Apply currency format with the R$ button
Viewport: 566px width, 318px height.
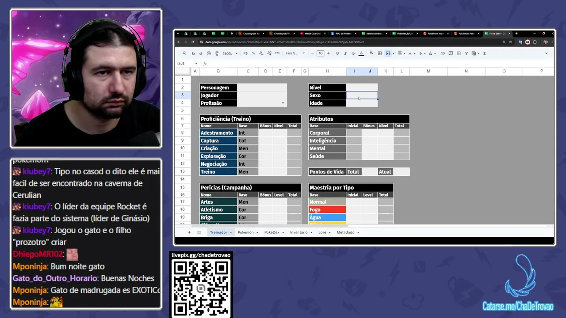point(245,53)
